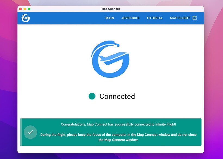Close the Map Connect window
Viewport: 223px width, 159px height.
tap(20, 9)
